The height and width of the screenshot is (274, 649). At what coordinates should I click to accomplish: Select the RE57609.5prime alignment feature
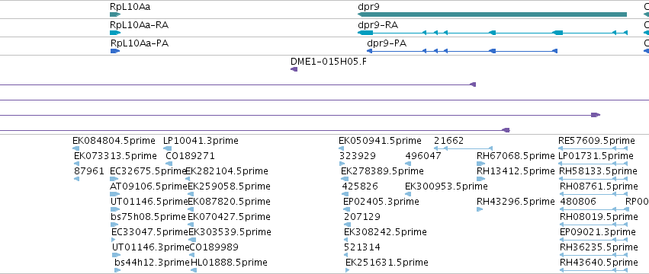pos(593,148)
